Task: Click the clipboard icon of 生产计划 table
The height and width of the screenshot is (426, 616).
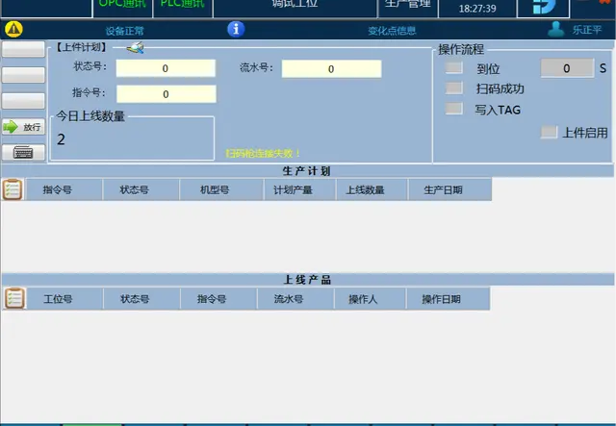Action: 13,189
